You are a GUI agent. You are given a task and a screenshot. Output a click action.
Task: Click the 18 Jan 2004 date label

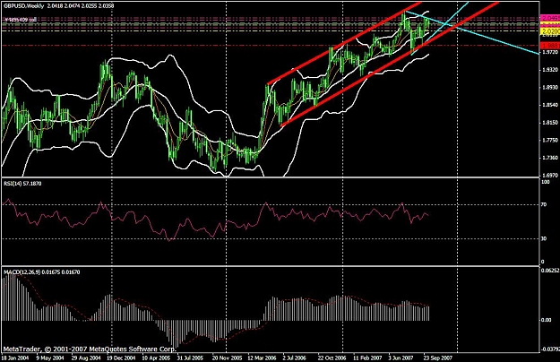pos(14,358)
